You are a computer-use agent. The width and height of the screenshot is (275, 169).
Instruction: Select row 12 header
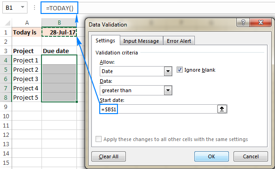[6, 135]
